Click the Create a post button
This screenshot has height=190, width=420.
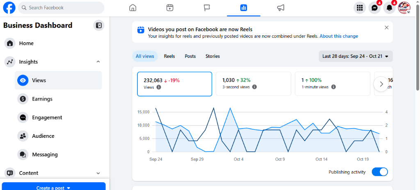(x=54, y=186)
